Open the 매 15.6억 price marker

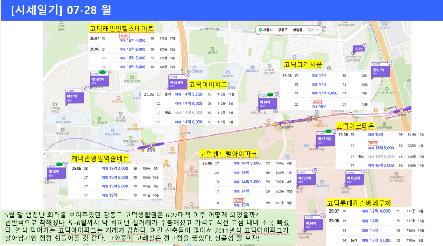tap(355, 179)
